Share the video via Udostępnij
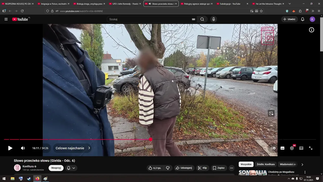 184,168
